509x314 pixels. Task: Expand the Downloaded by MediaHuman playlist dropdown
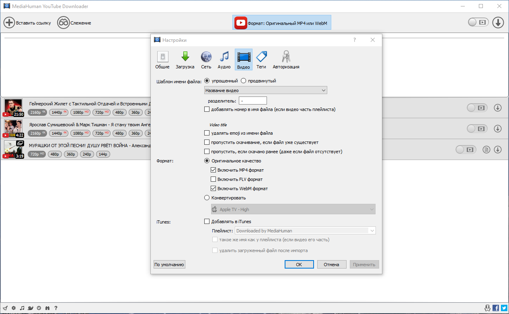tap(306, 231)
